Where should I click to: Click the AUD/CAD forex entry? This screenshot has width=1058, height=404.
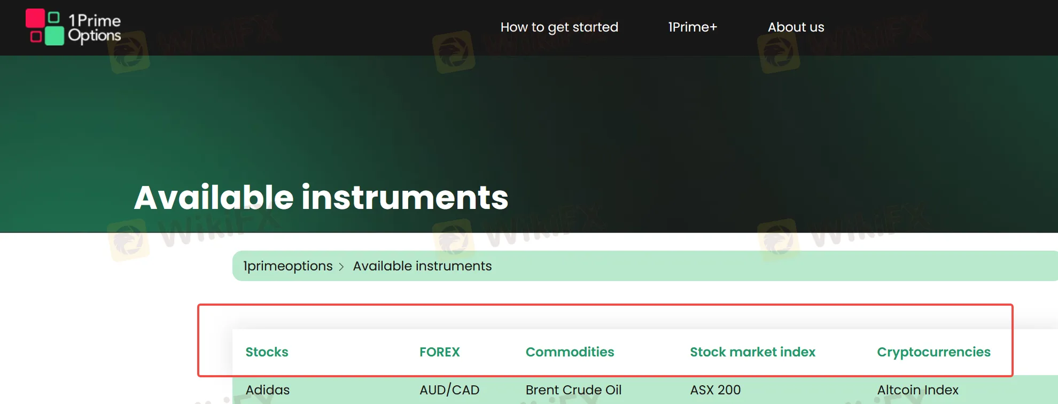click(449, 390)
